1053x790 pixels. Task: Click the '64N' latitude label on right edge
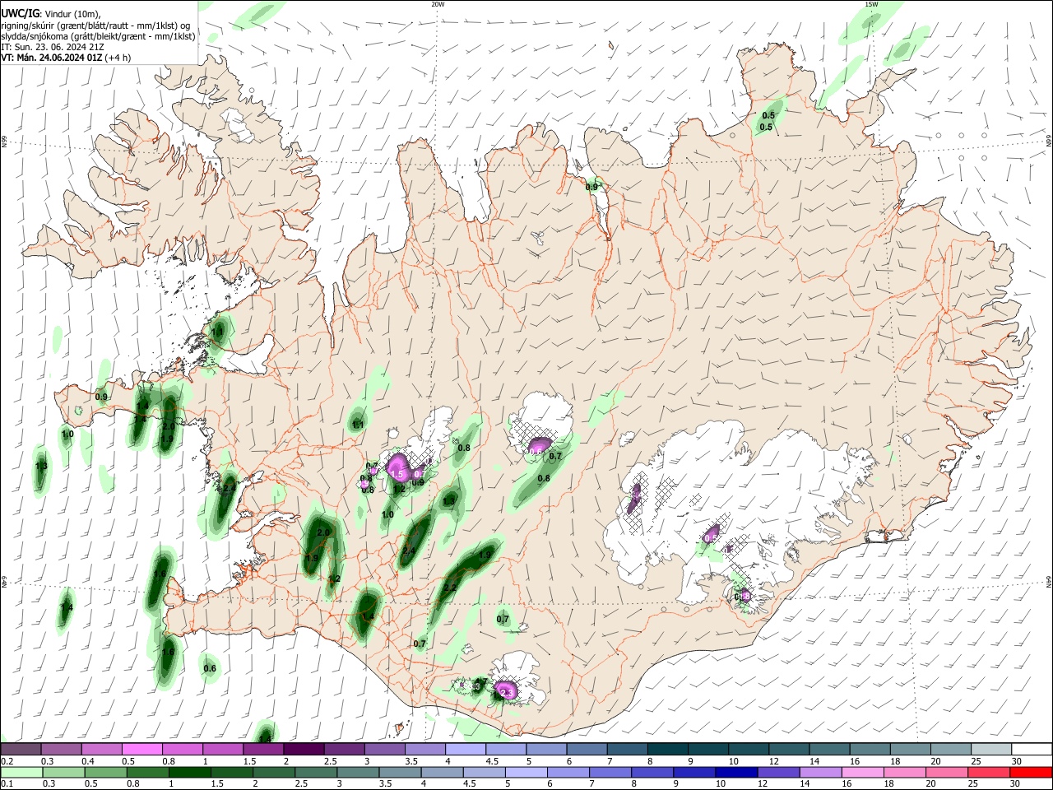[x=1049, y=581]
